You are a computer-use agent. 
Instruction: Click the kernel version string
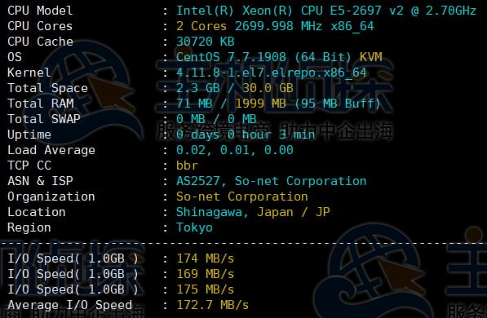[272, 73]
